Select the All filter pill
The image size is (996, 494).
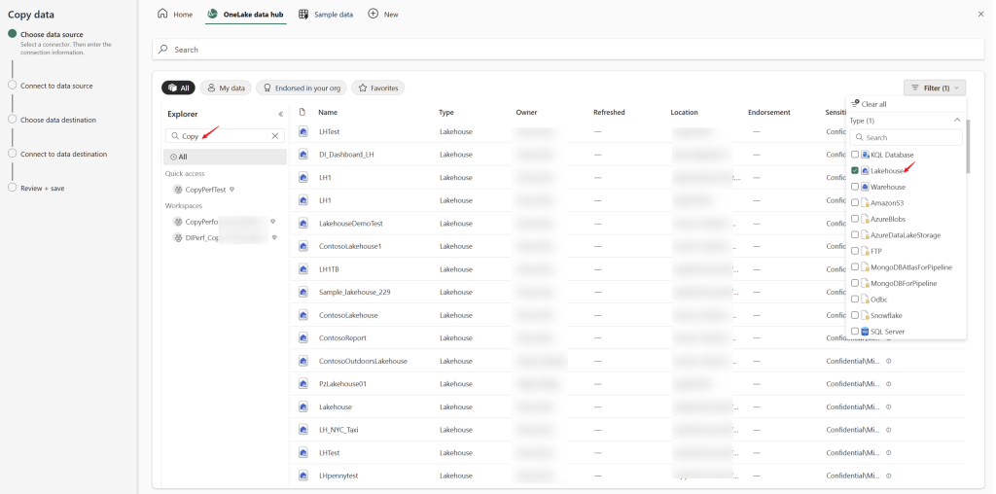click(178, 88)
